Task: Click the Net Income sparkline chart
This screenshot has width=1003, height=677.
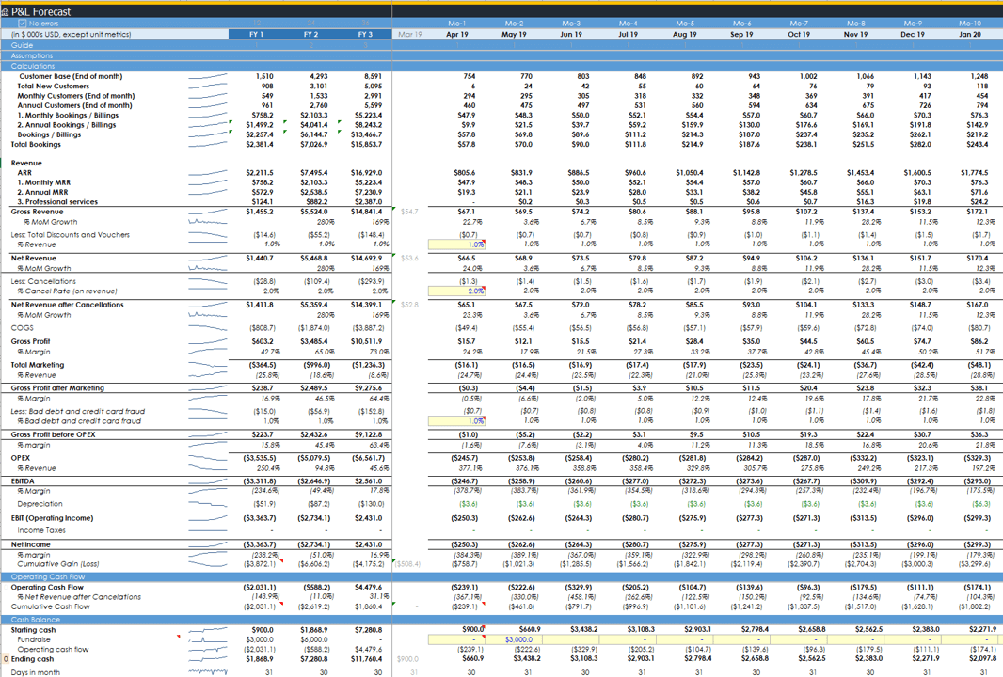Action: 207,544
